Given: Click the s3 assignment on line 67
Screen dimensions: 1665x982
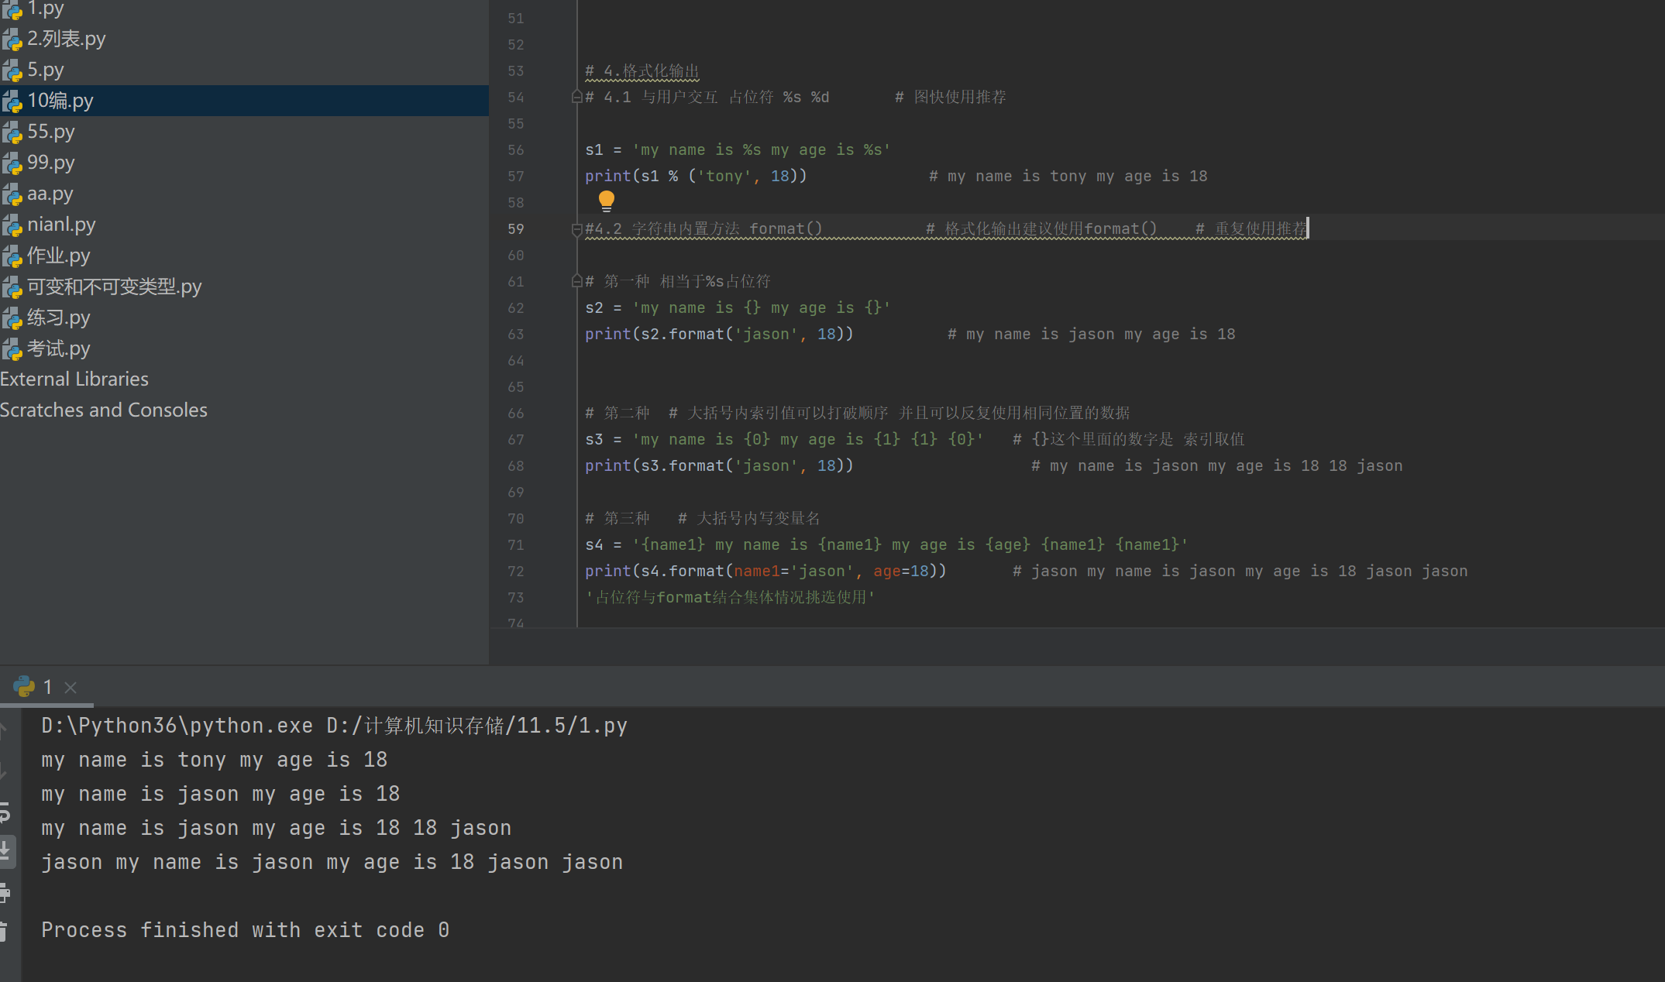Looking at the screenshot, I should tap(784, 440).
